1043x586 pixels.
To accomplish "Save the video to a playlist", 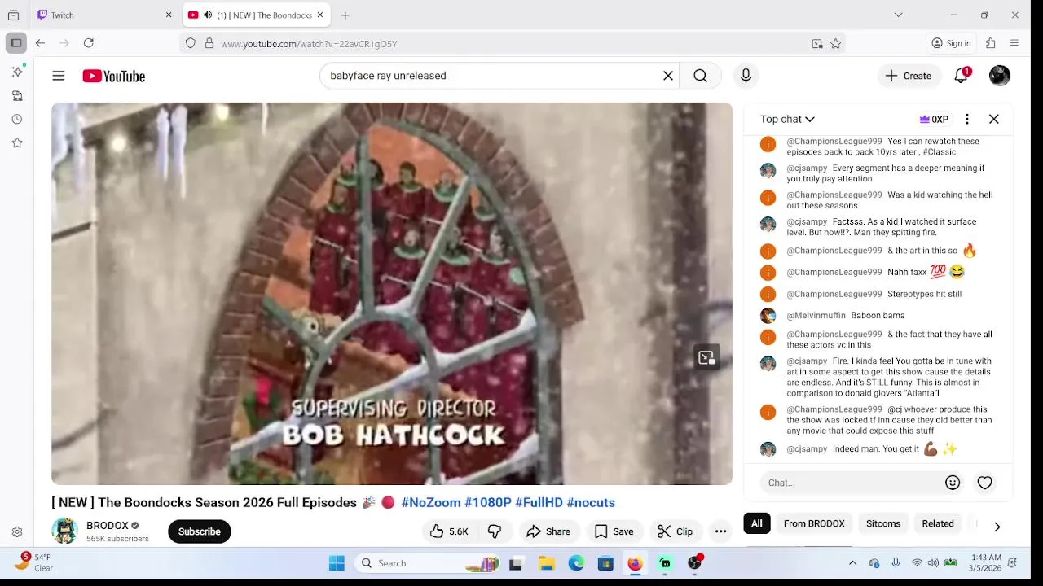I will (614, 531).
